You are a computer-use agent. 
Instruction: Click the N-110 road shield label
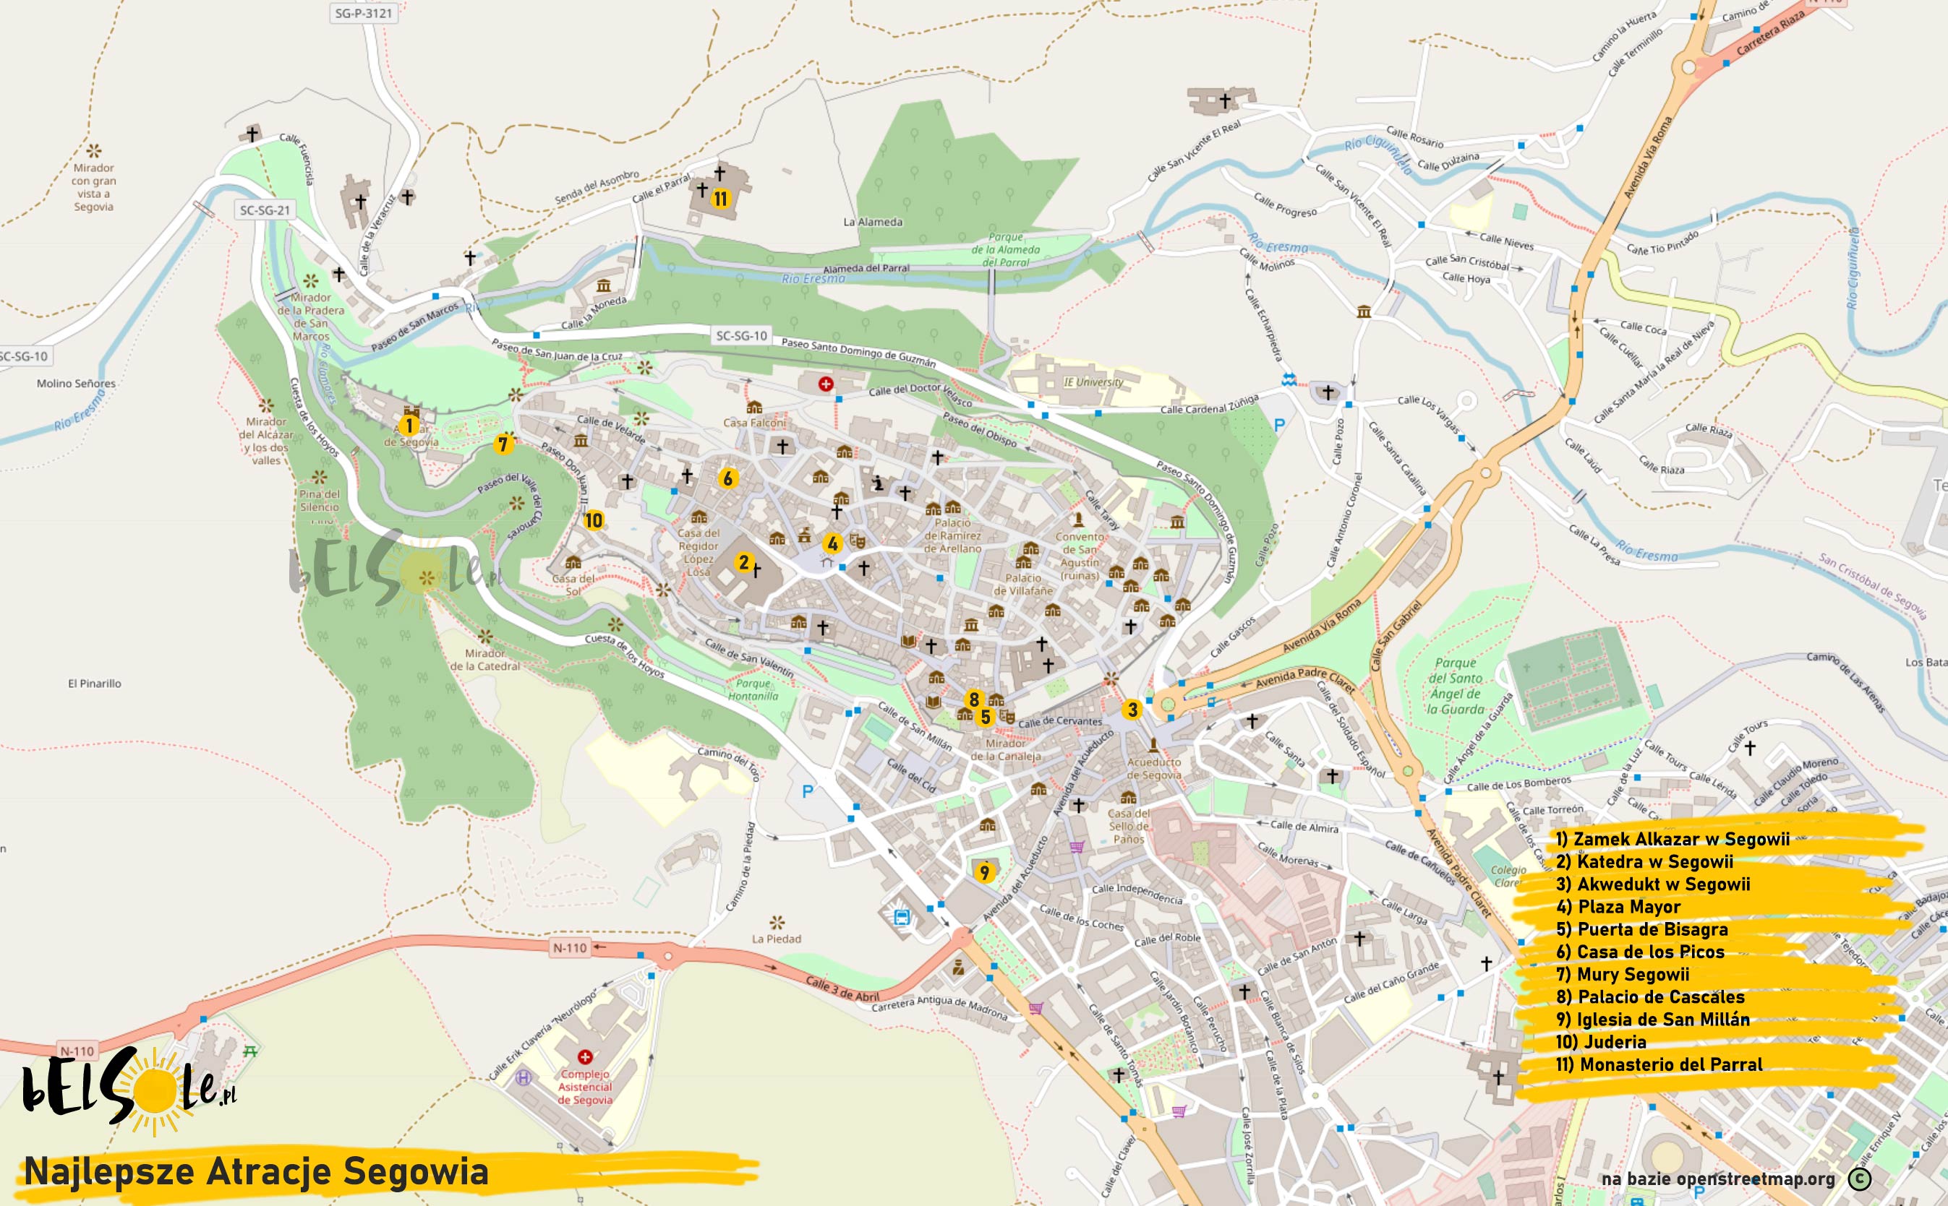(x=570, y=947)
